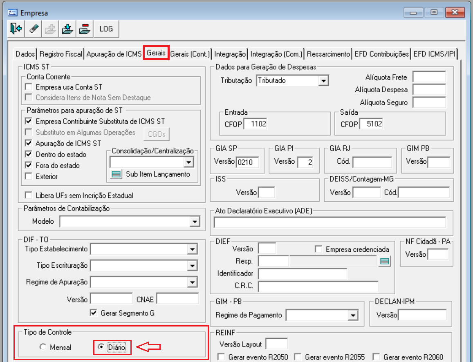Toggle Apuração de ICMS ST checkbox
The width and height of the screenshot is (473, 362).
29,143
